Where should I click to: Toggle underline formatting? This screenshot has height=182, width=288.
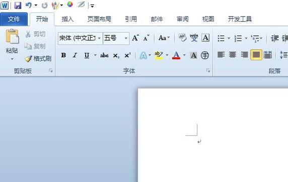tap(87, 55)
